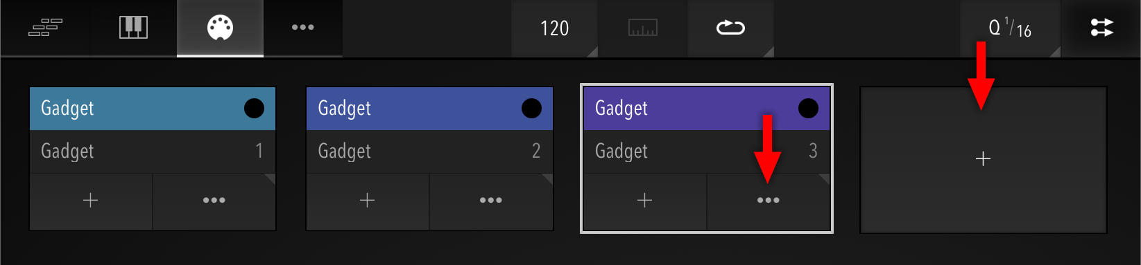Click the 120 tempo field
This screenshot has width=1141, height=265.
pyautogui.click(x=554, y=28)
